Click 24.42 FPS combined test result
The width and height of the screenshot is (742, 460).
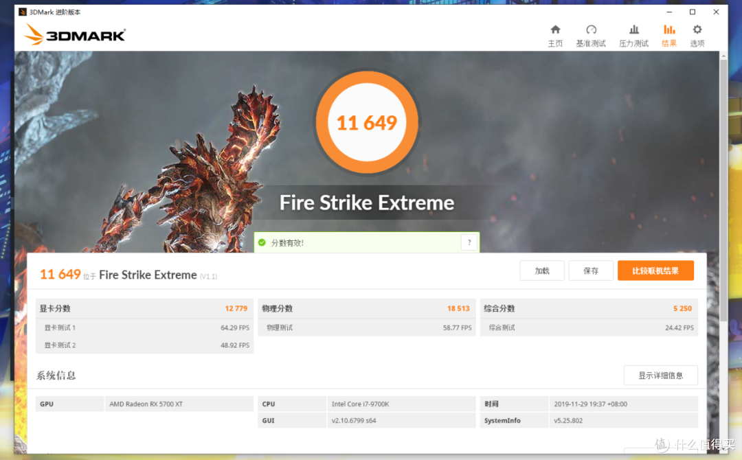pyautogui.click(x=679, y=327)
